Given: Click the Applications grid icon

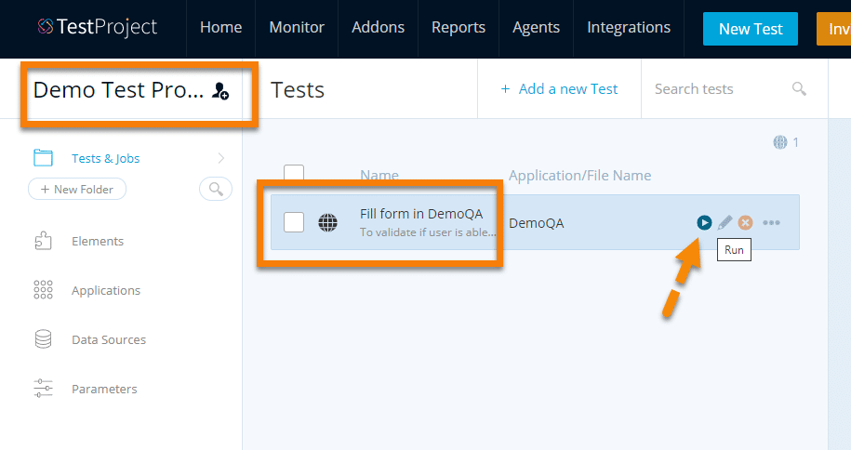Looking at the screenshot, I should (43, 290).
